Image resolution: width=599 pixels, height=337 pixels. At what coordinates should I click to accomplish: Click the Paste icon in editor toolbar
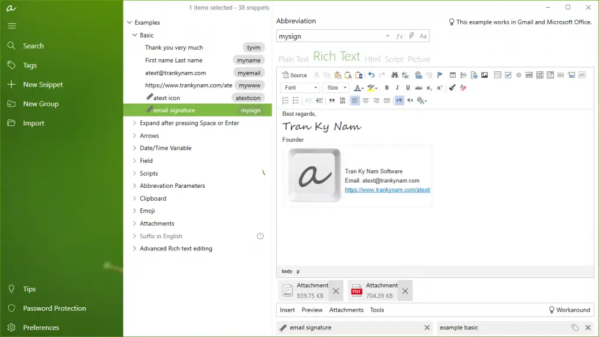coord(338,75)
